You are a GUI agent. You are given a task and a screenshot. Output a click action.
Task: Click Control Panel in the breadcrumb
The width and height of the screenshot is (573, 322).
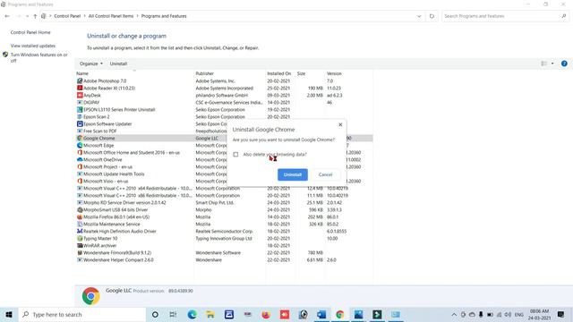(67, 16)
